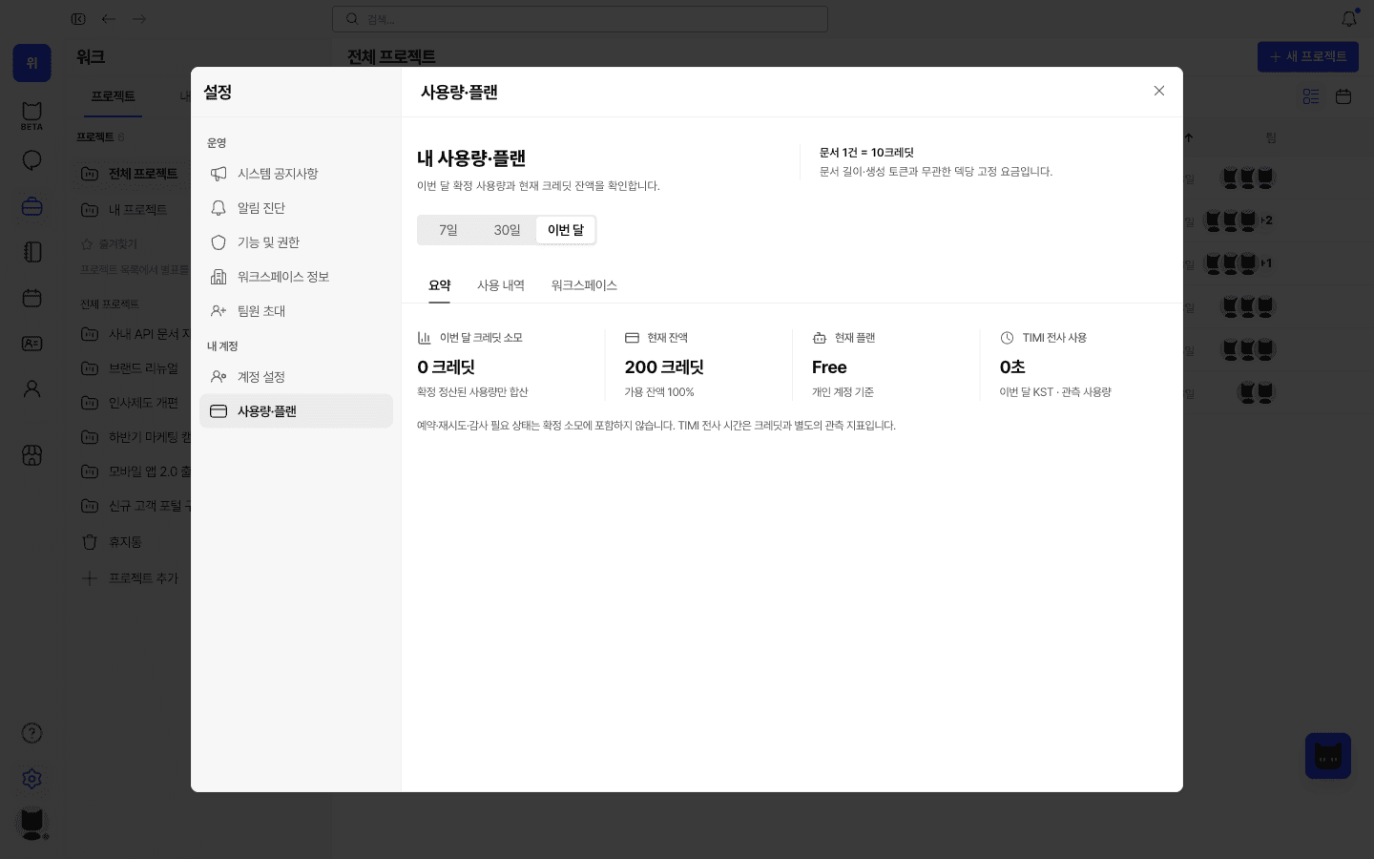
Task: Click the person-gear icon beside 계정 설정
Action: click(x=219, y=377)
